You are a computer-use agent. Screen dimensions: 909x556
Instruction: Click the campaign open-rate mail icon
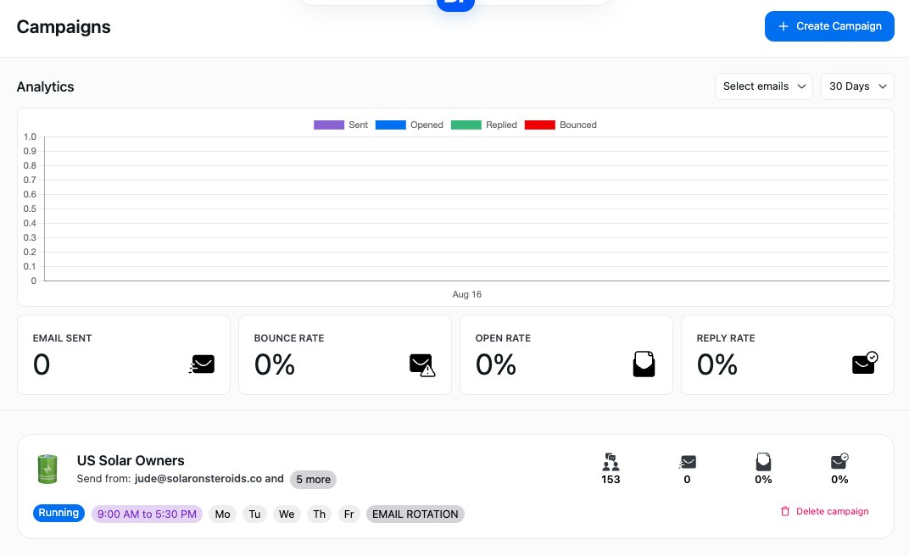tap(763, 462)
